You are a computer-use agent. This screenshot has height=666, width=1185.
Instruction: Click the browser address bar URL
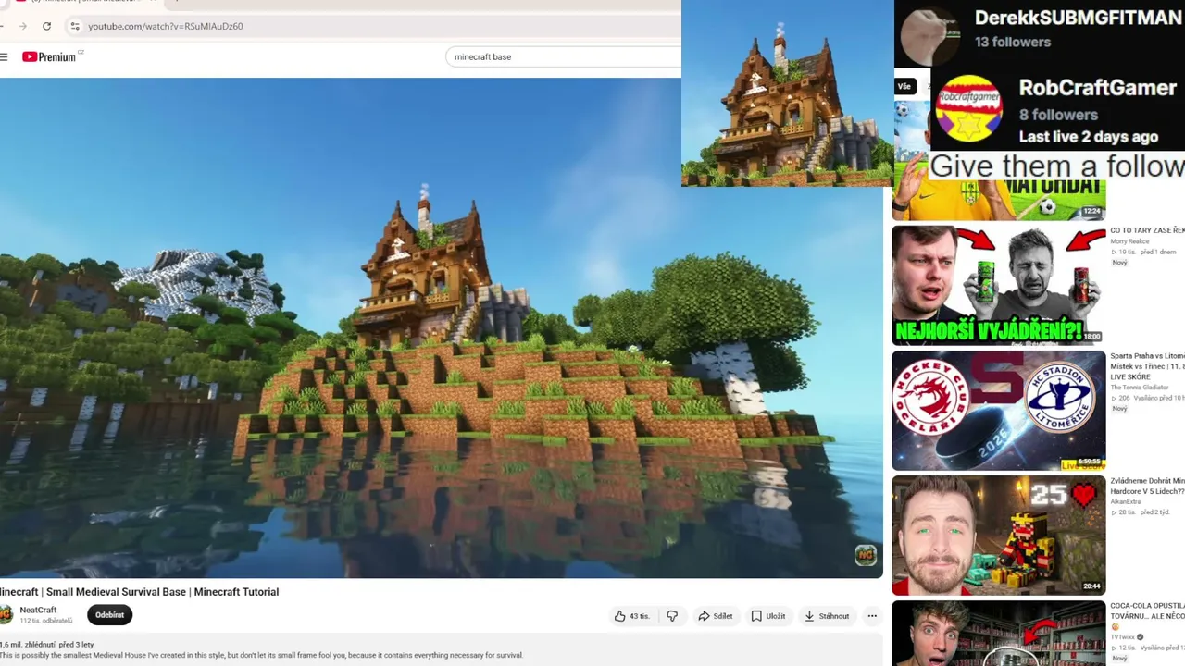[x=166, y=26]
